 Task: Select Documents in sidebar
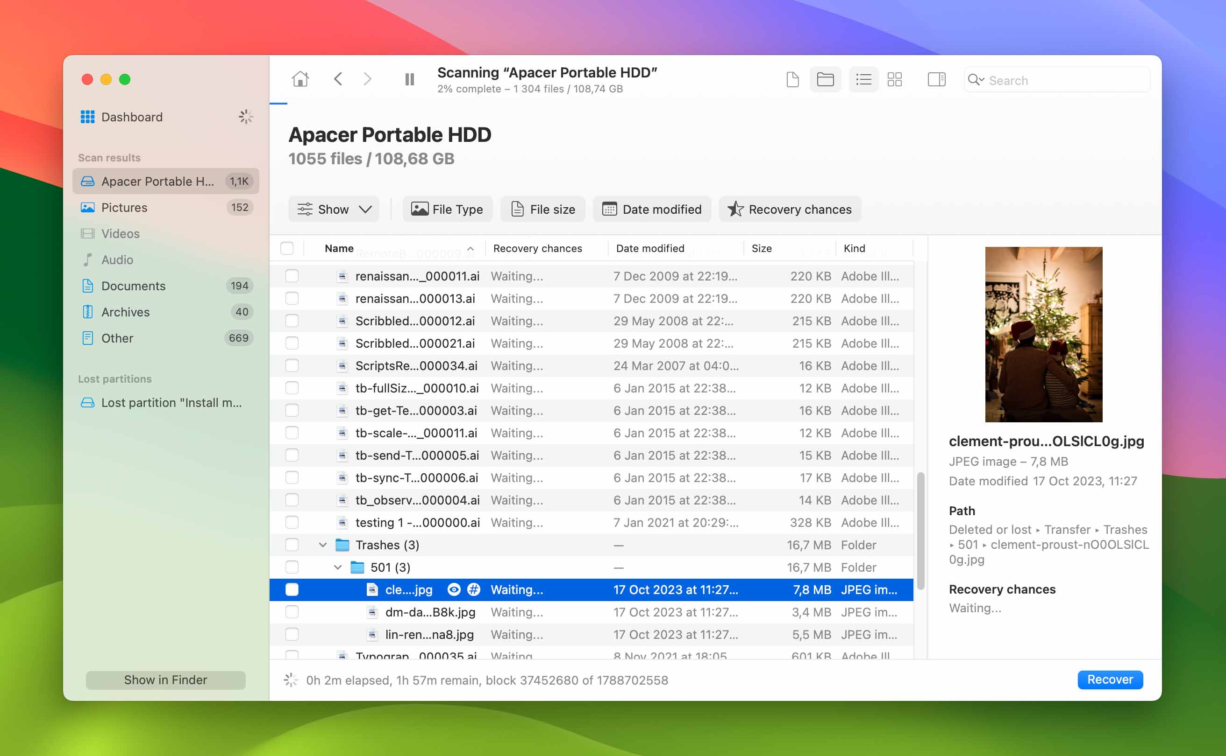tap(133, 285)
